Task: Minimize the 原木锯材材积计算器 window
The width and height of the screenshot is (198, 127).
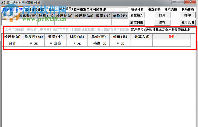Action: [x=174, y=2]
